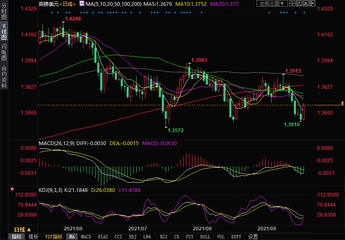This screenshot has height=240, width=345.
Task: Click the VIP指标 button
Action: (54, 237)
